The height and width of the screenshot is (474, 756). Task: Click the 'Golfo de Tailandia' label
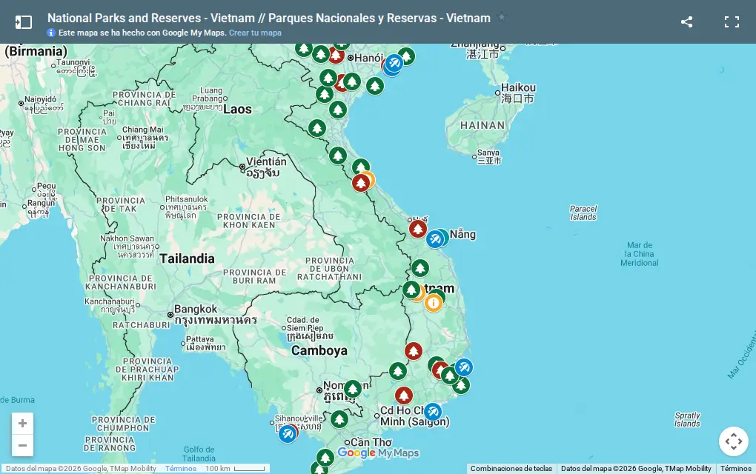199,454
